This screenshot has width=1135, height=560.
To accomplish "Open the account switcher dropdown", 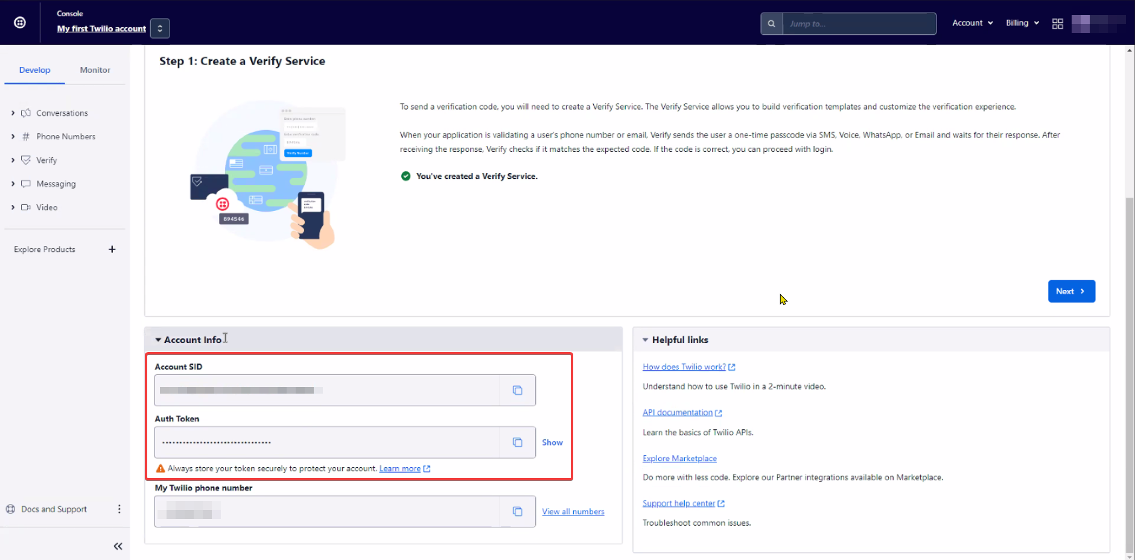I will (x=160, y=28).
